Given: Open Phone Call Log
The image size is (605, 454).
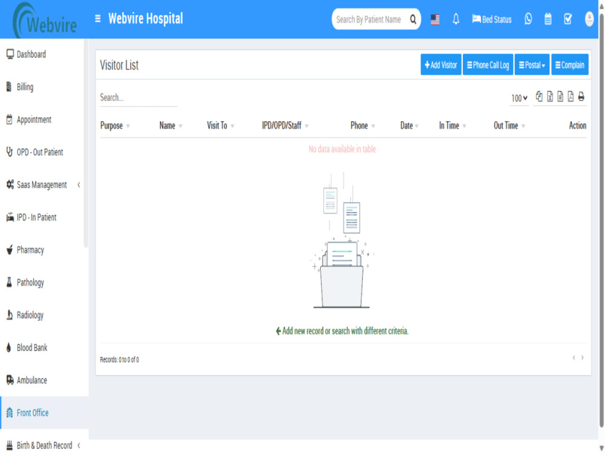Looking at the screenshot, I should (x=488, y=65).
